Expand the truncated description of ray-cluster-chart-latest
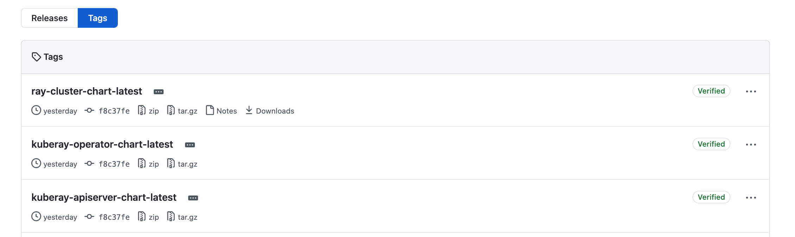The height and width of the screenshot is (237, 795). [159, 91]
